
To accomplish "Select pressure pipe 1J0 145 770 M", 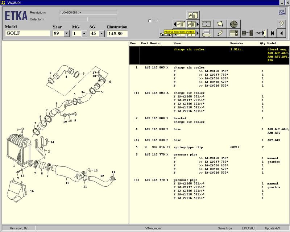I will 157,154.
